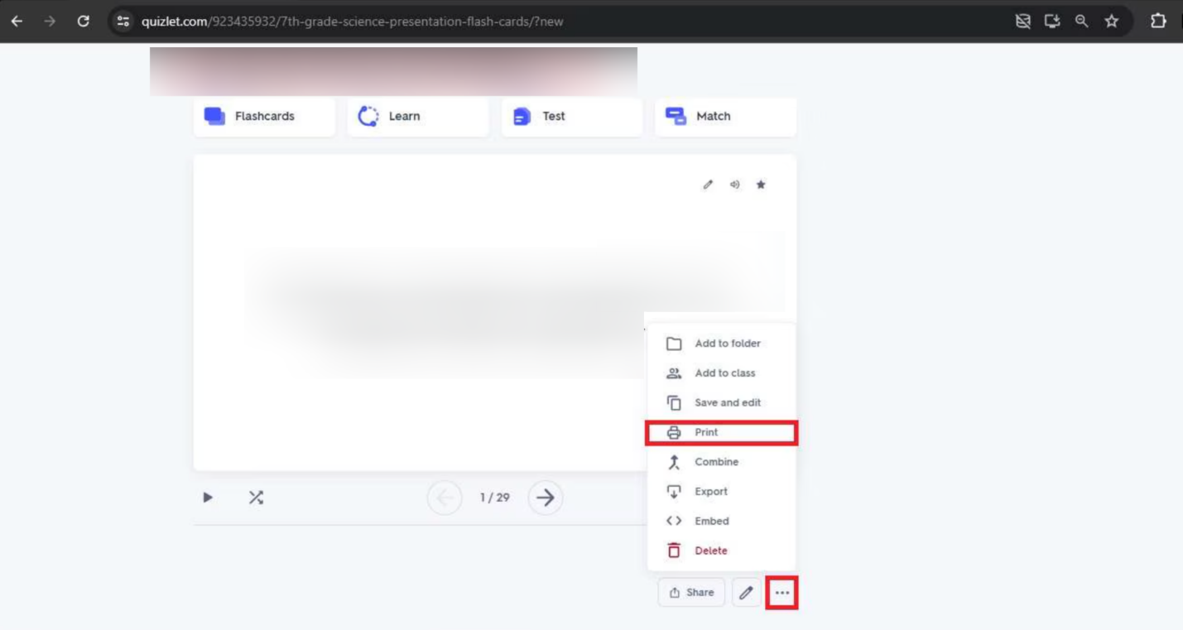Choose Export from the menu

point(721,492)
